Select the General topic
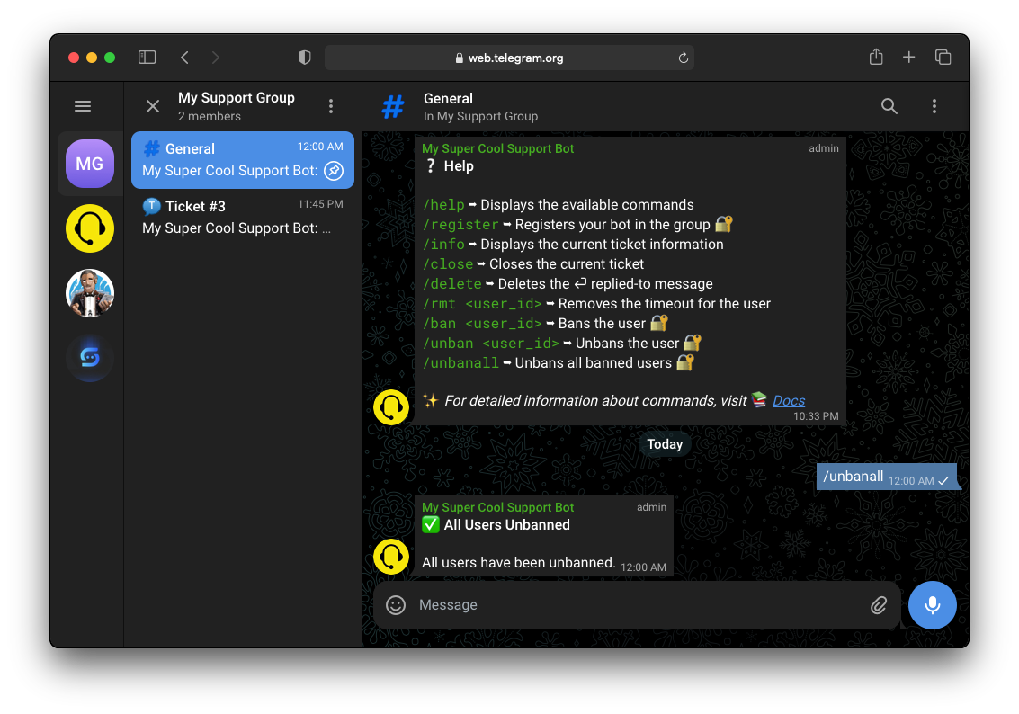The width and height of the screenshot is (1019, 714). pyautogui.click(x=243, y=160)
